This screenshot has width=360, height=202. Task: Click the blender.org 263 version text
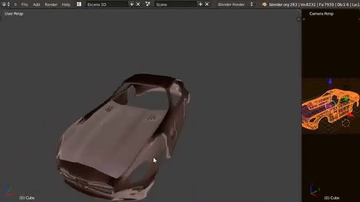pyautogui.click(x=283, y=4)
